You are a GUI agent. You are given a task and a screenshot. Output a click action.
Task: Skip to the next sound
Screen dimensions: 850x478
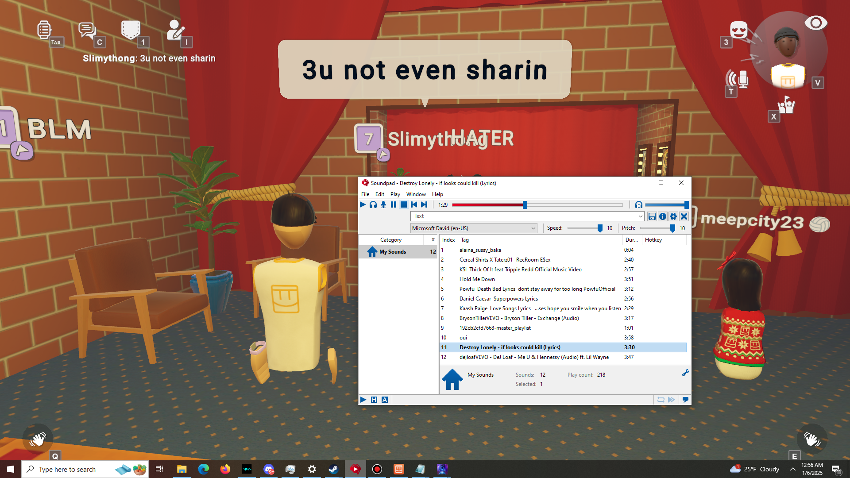pos(424,204)
